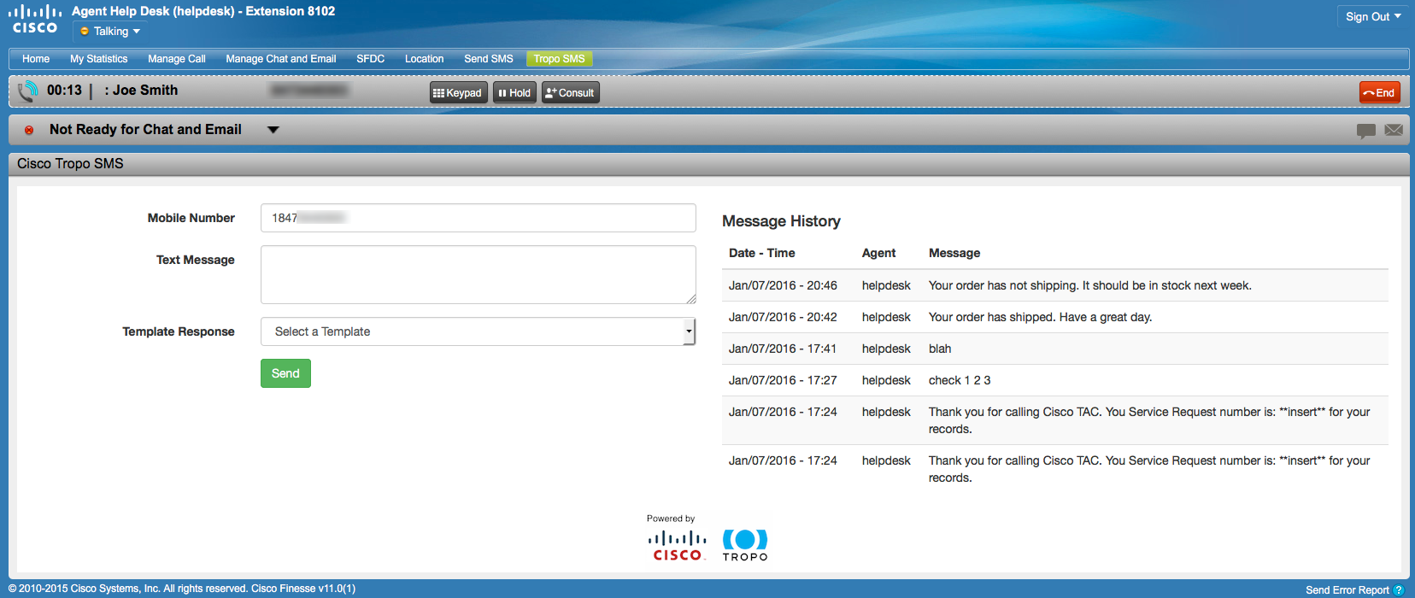Screen dimensions: 1415x598
Task: Click the red Not Ready status icon
Action: 29,130
